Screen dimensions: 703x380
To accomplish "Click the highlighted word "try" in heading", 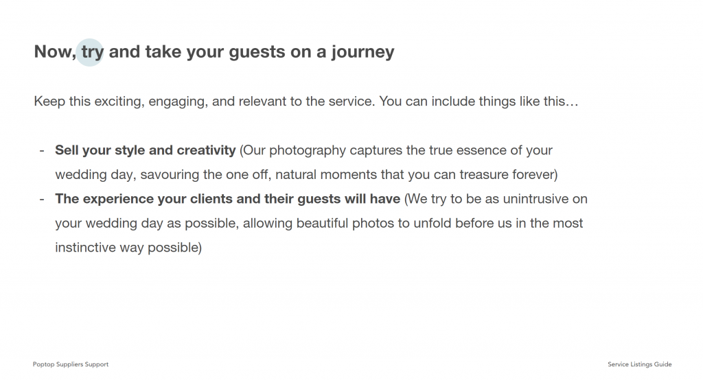I will coord(92,52).
